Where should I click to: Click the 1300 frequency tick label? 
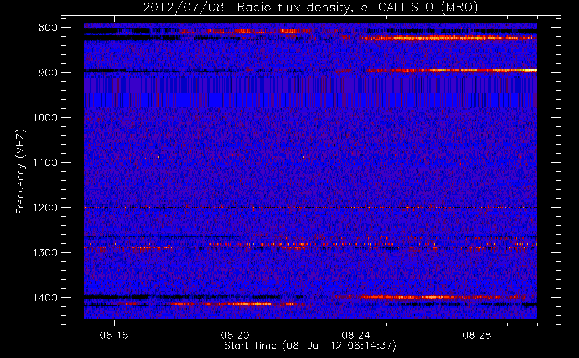(45, 253)
